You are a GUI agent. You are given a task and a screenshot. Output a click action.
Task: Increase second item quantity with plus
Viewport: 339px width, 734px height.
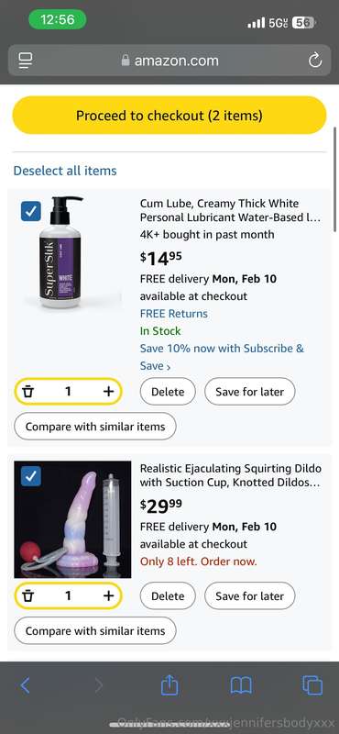(108, 595)
